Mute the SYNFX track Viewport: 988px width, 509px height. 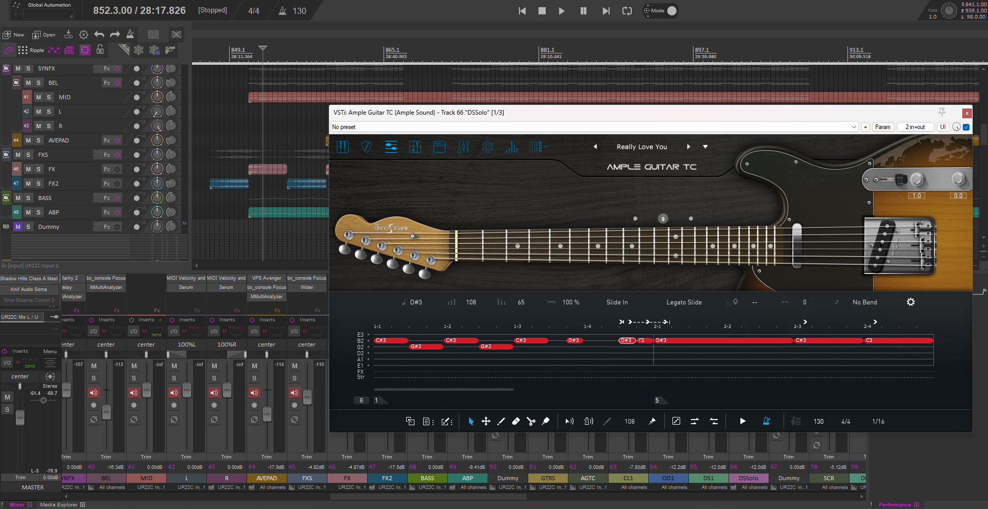click(18, 68)
